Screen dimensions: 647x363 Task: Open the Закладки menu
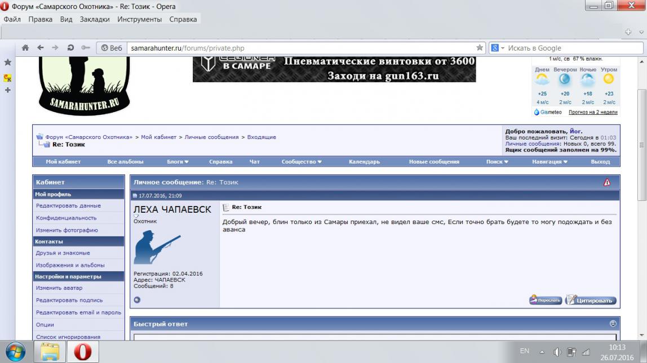click(x=95, y=19)
